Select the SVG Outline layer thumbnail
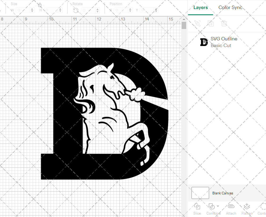Image resolution: width=266 pixels, height=217 pixels. tap(204, 42)
